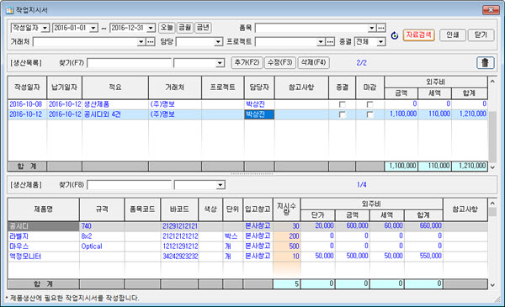Click the lower list scroll up arrow
The width and height of the screenshot is (505, 307).
click(x=492, y=203)
